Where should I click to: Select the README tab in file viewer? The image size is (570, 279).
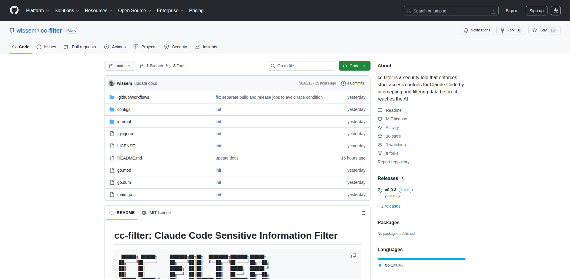point(122,213)
